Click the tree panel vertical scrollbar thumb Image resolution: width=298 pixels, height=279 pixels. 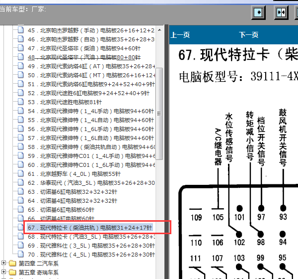(159, 114)
